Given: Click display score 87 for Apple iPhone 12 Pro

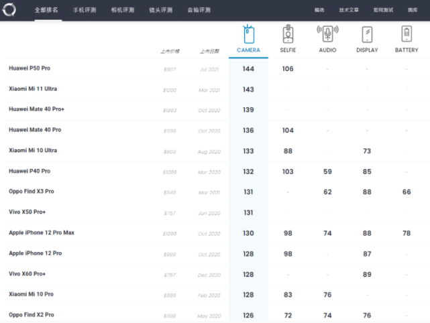Looking at the screenshot, I should (x=367, y=254).
